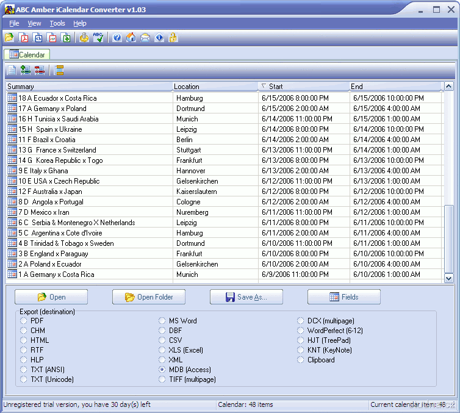
Task: Click the envelope email icon in toolbar
Action: point(145,38)
